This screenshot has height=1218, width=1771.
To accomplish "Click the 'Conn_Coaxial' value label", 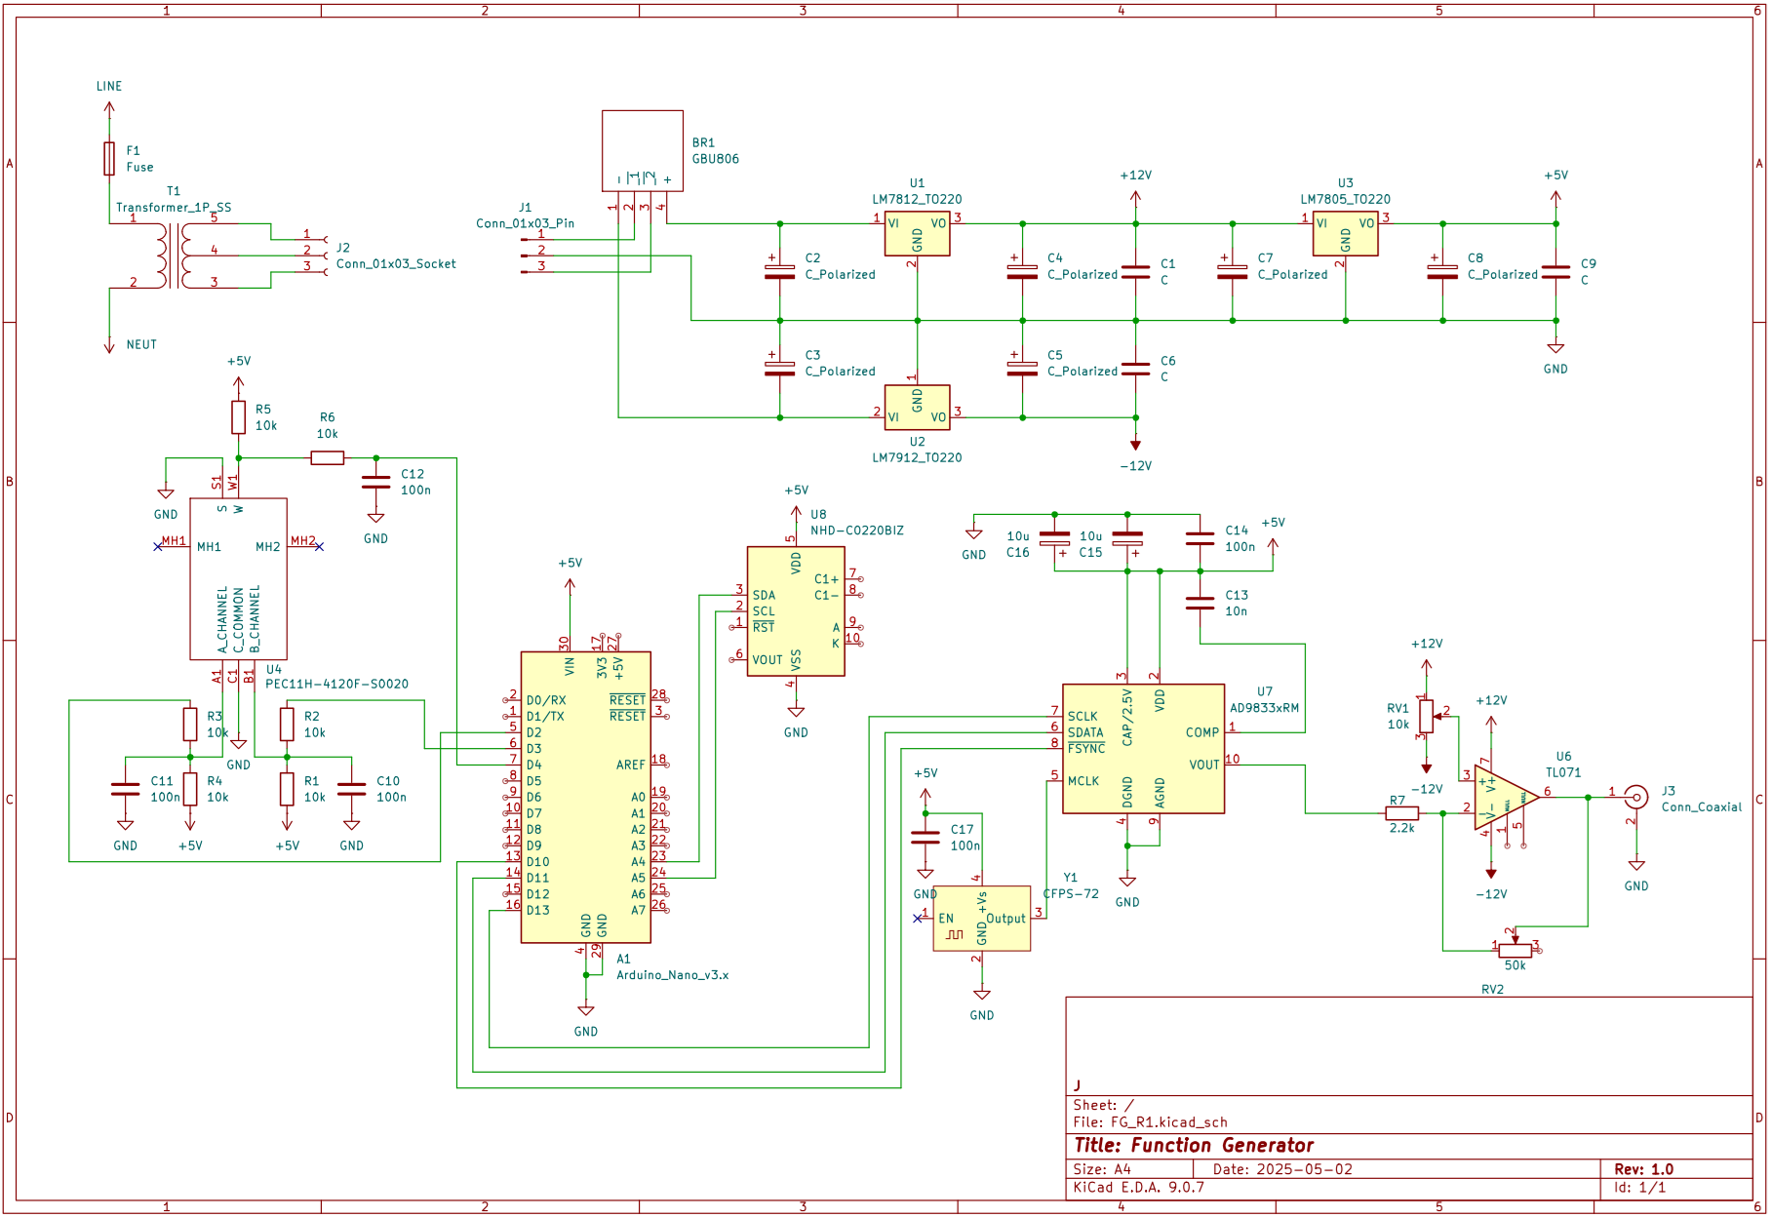I will pyautogui.click(x=1701, y=806).
